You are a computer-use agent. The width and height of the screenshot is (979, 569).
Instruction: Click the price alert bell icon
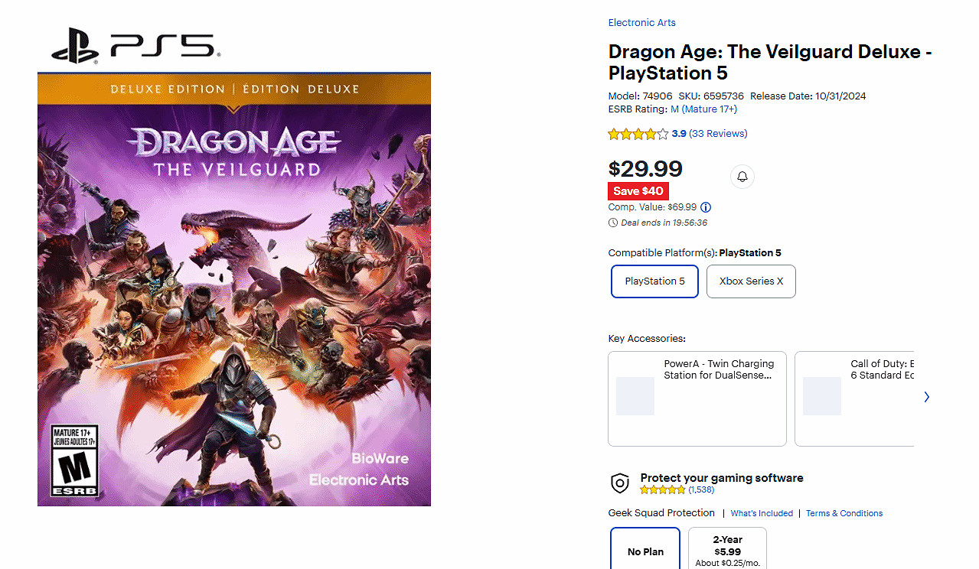[742, 177]
